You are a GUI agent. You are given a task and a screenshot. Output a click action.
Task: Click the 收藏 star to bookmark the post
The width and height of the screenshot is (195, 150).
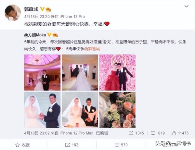coord(18,145)
